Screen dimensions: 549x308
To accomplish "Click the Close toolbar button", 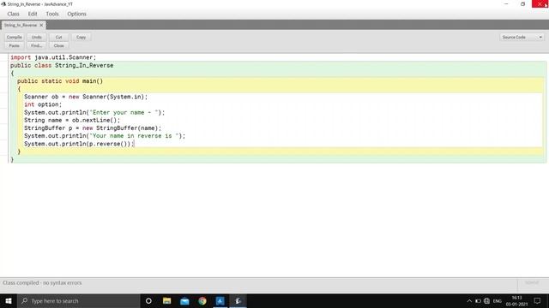I will [x=59, y=45].
